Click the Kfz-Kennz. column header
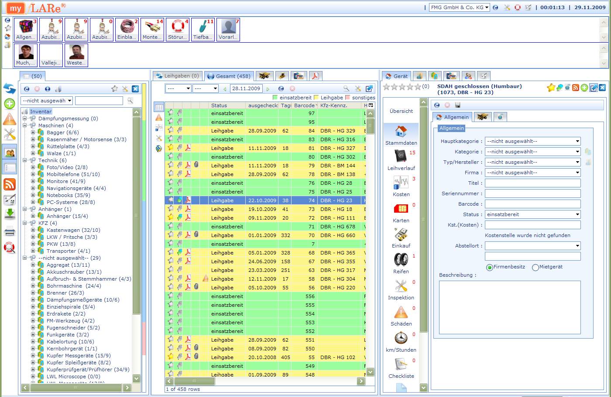 (x=334, y=105)
